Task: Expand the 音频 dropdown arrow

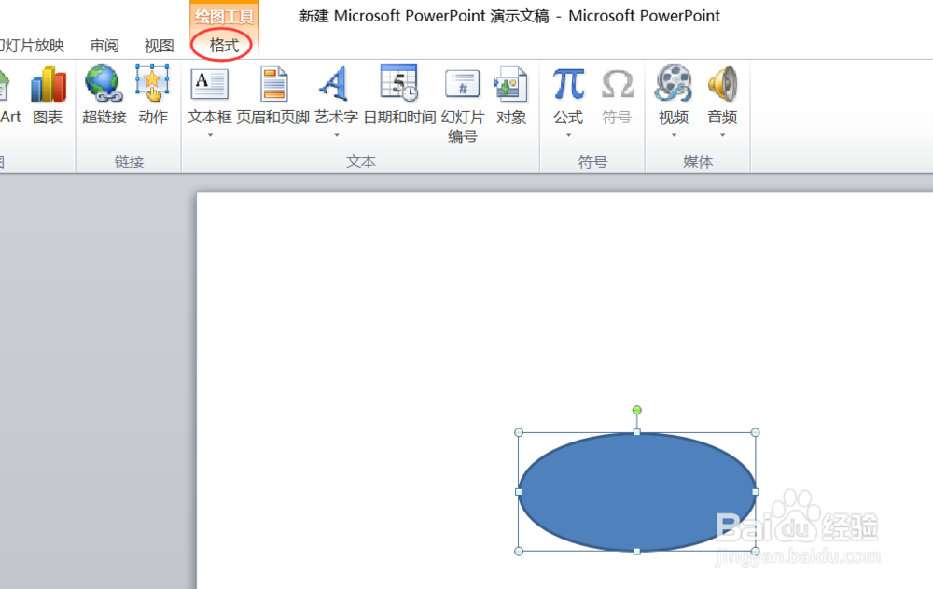Action: (723, 135)
